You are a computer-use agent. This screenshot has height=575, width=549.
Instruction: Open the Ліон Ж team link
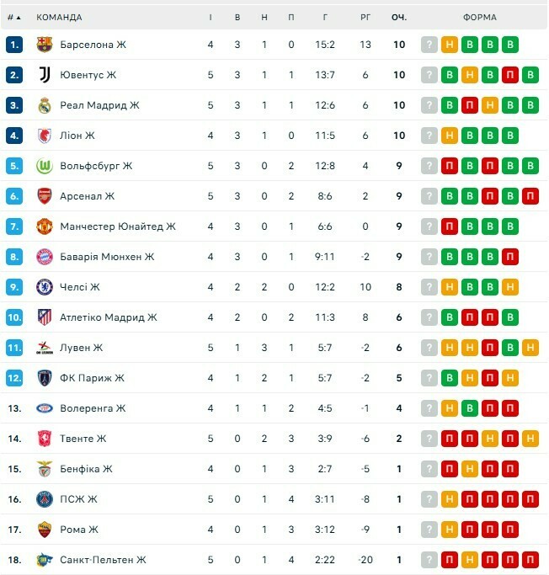(x=77, y=136)
